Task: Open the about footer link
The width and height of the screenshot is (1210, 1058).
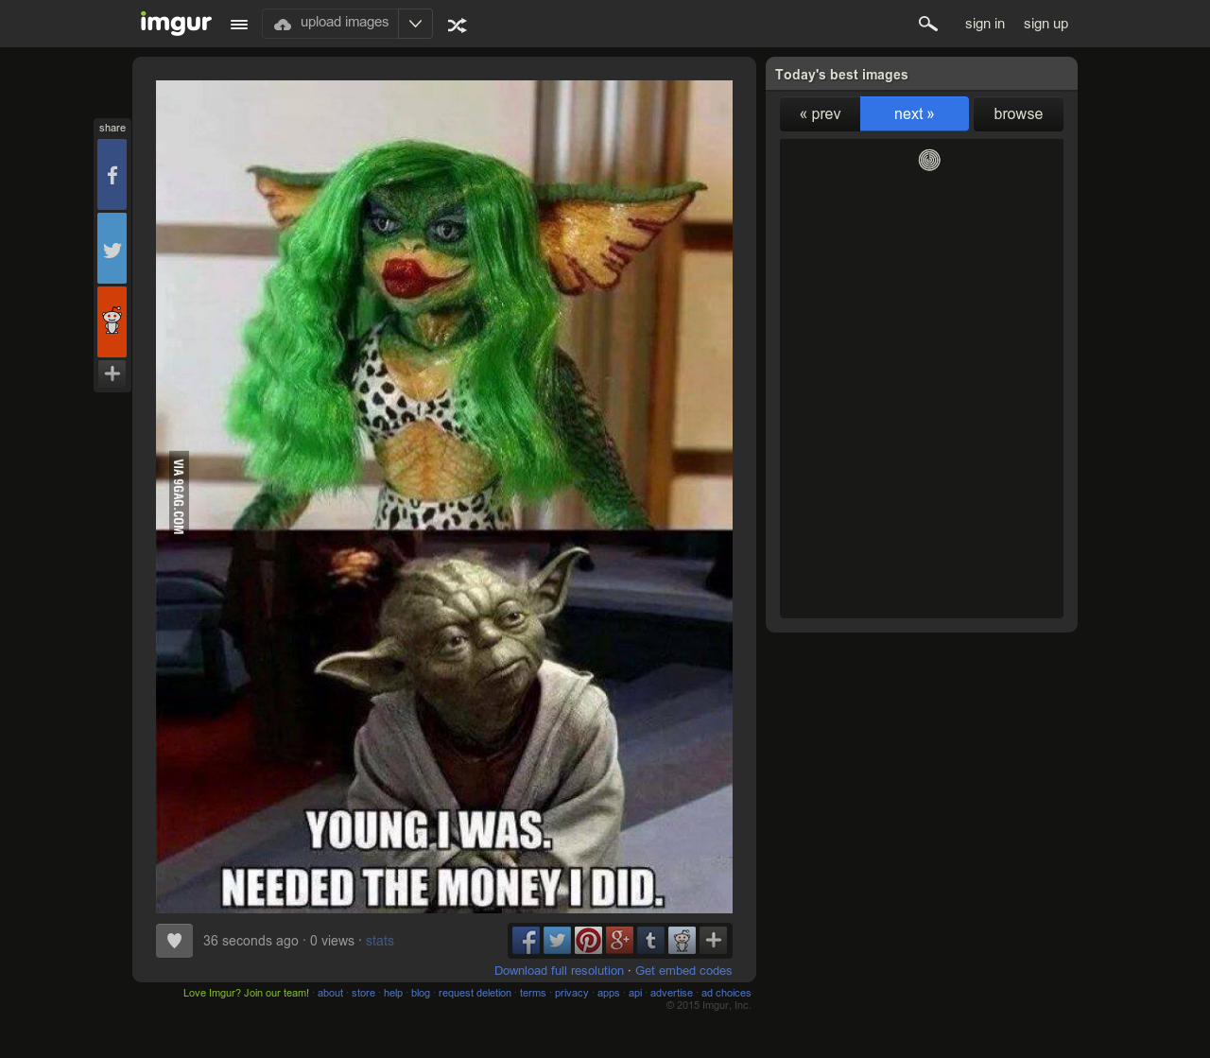Action: (x=330, y=993)
